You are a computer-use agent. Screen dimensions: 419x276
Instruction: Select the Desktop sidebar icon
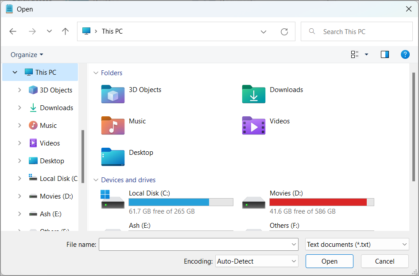(33, 161)
